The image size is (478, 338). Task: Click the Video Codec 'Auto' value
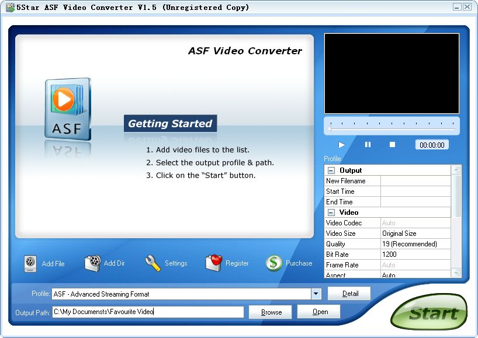pyautogui.click(x=415, y=223)
